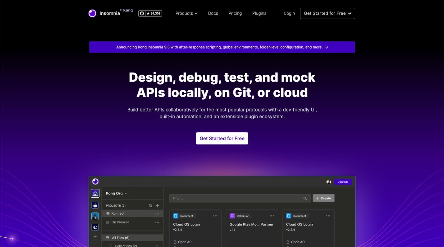Screen dimensions: 444x247
Task: Click the search icon next to Projects
Action: [150, 206]
